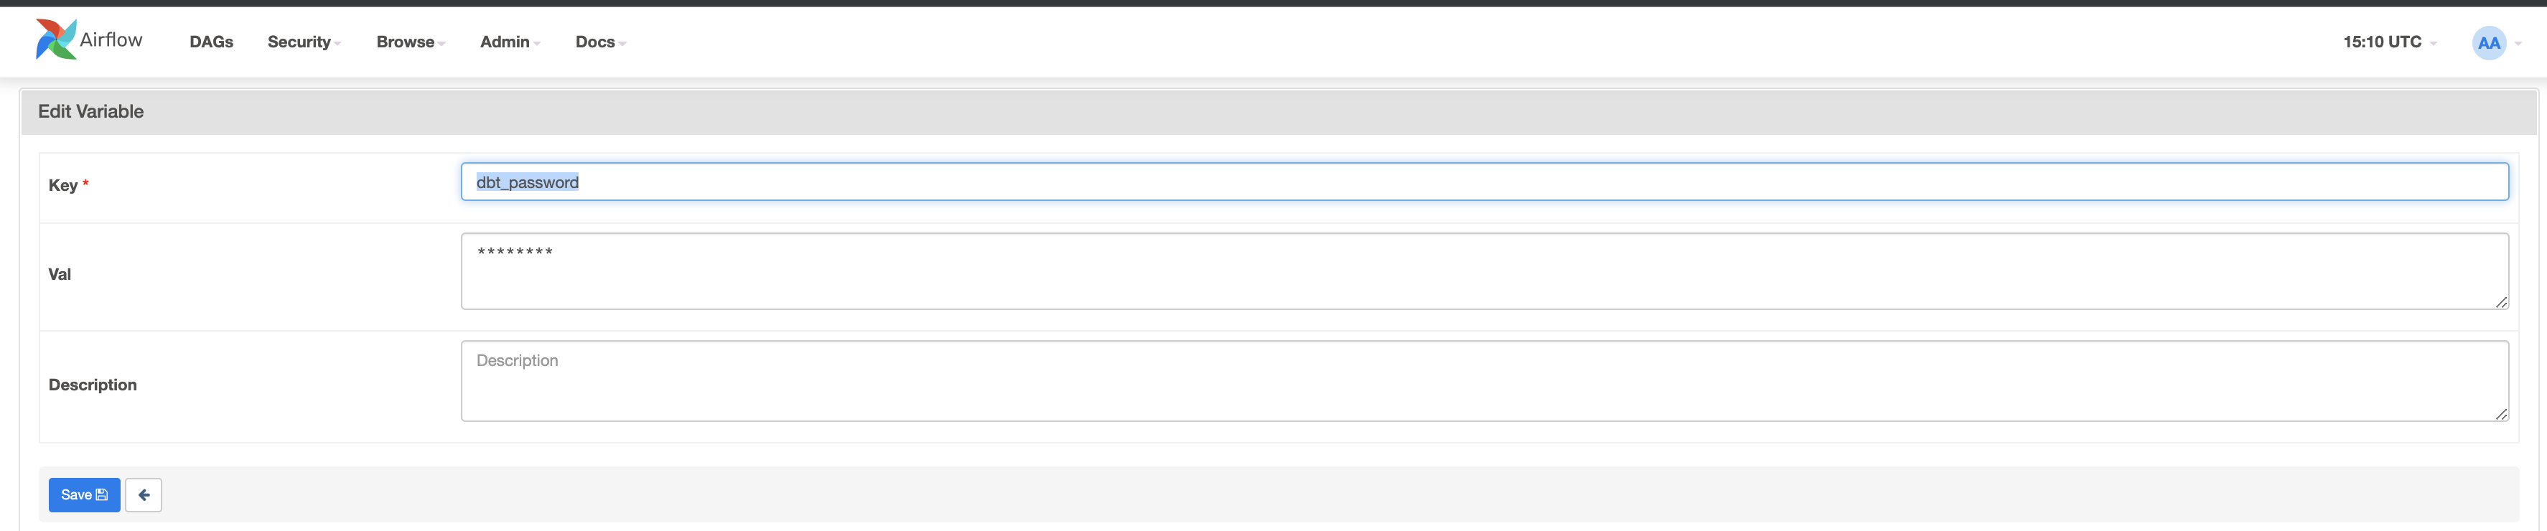Click inside the Description textarea
2547x531 pixels.
pyautogui.click(x=1483, y=381)
